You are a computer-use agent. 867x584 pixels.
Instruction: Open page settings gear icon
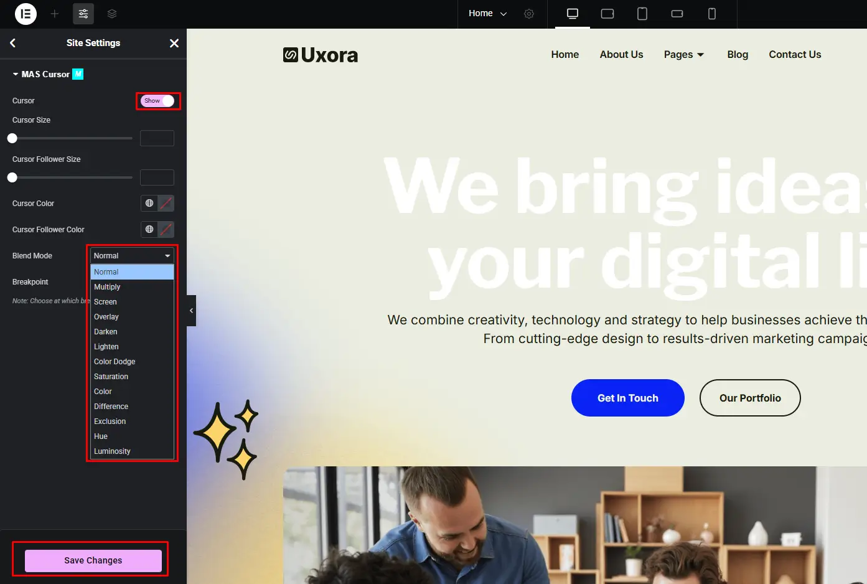tap(529, 14)
